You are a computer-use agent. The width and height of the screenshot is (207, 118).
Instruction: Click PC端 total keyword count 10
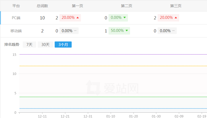tap(42, 18)
